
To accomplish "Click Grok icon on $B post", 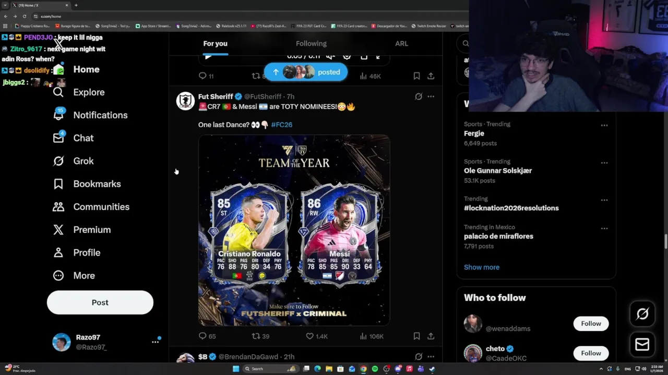I will coord(418,357).
